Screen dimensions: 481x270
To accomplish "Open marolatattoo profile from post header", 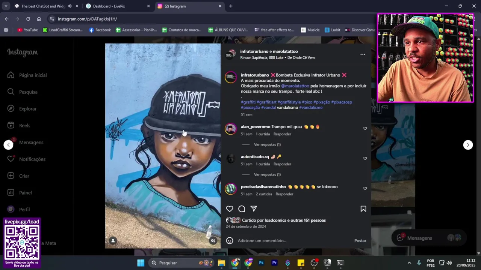I will (x=285, y=51).
